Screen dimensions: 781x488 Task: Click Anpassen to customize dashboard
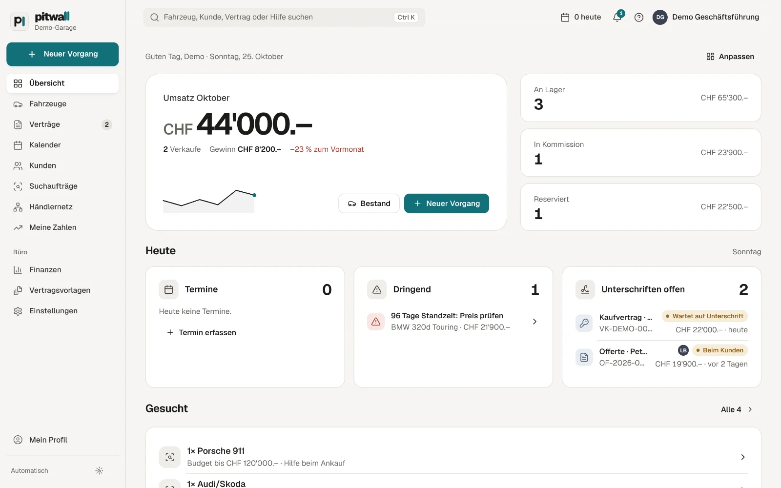(x=730, y=57)
